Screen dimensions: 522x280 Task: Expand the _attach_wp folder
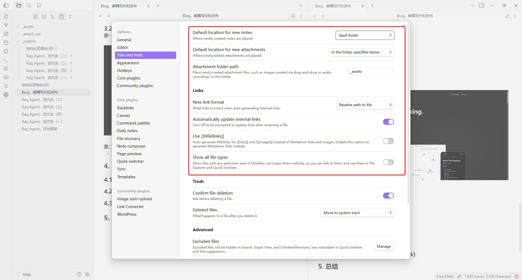pos(32,34)
